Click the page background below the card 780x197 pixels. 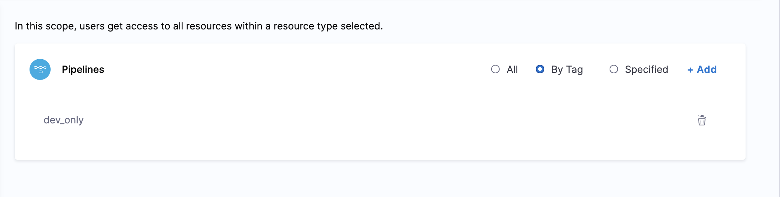pyautogui.click(x=351, y=179)
